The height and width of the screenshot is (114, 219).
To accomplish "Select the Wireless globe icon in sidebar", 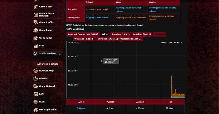I will 36,79.
